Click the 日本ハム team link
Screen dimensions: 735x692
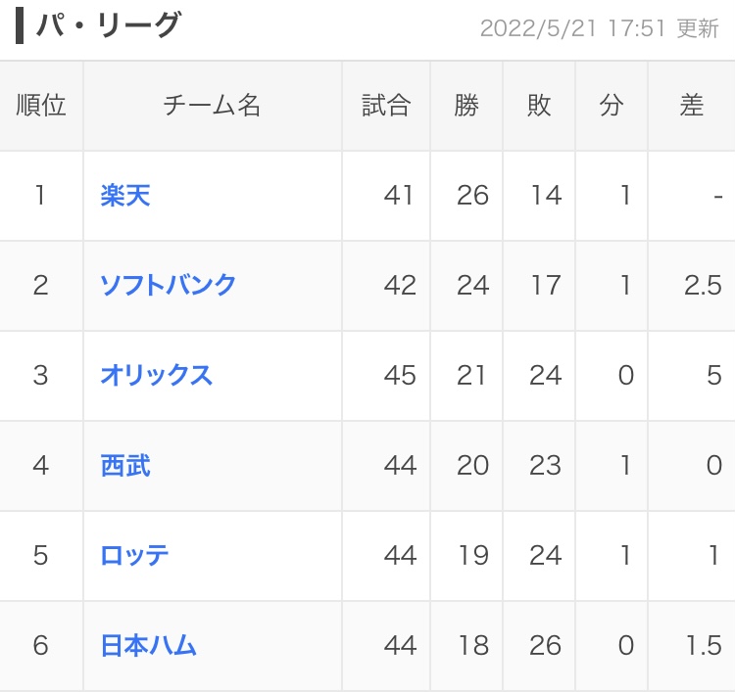tap(149, 646)
